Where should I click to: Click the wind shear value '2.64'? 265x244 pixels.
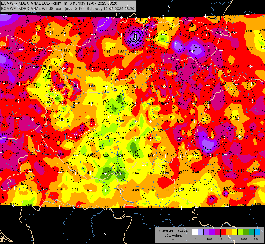(x=135, y=173)
